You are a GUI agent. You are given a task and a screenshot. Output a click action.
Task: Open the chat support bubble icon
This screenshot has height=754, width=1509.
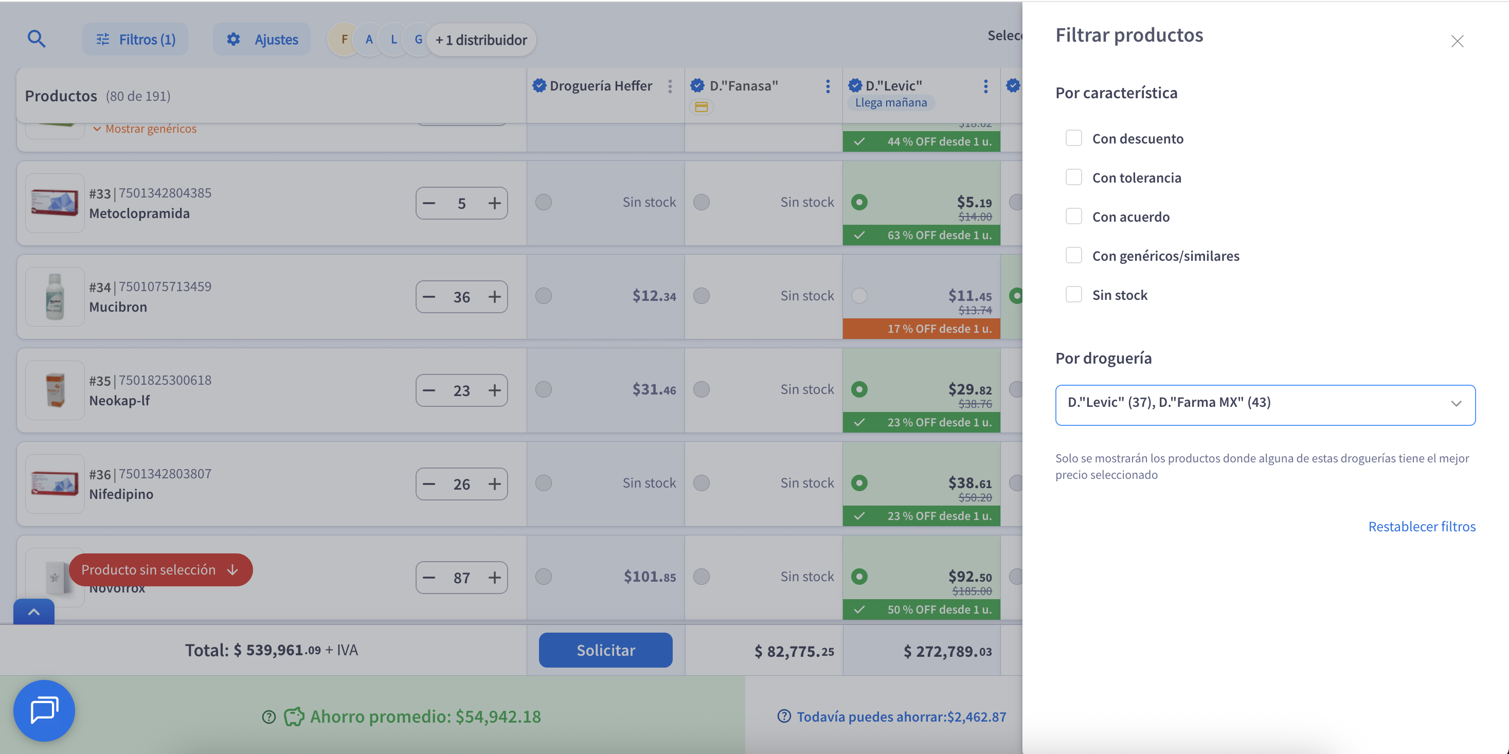pyautogui.click(x=44, y=710)
